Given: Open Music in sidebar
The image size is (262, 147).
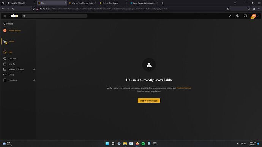Looking at the screenshot, I should click(x=11, y=75).
